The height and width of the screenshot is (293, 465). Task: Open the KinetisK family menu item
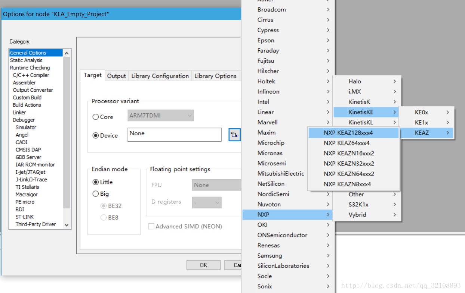pyautogui.click(x=366, y=102)
